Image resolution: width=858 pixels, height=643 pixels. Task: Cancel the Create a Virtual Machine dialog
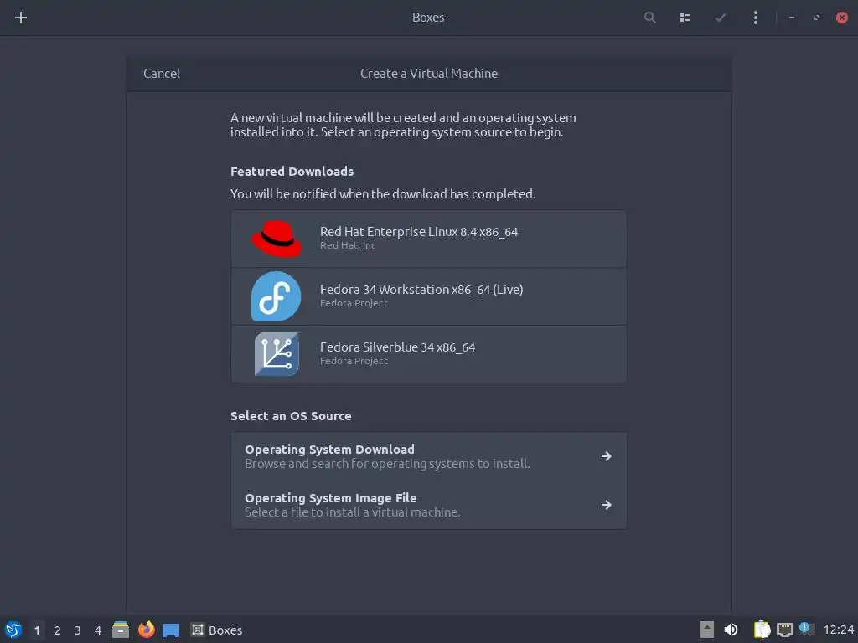coord(162,74)
